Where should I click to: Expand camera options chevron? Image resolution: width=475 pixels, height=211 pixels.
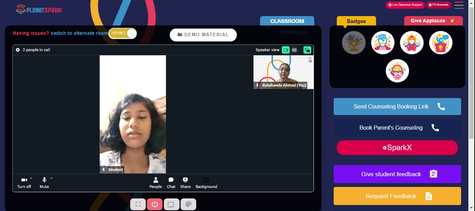pos(31,178)
